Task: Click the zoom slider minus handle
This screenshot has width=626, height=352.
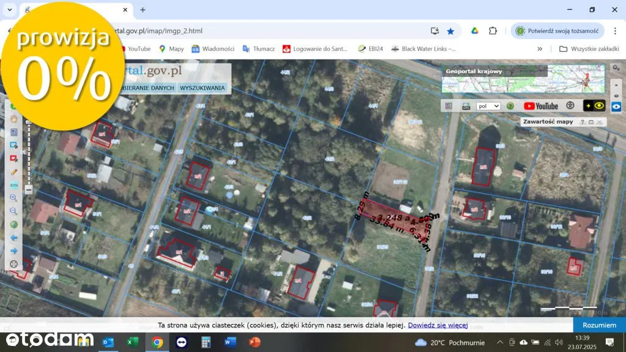Action: click(28, 190)
